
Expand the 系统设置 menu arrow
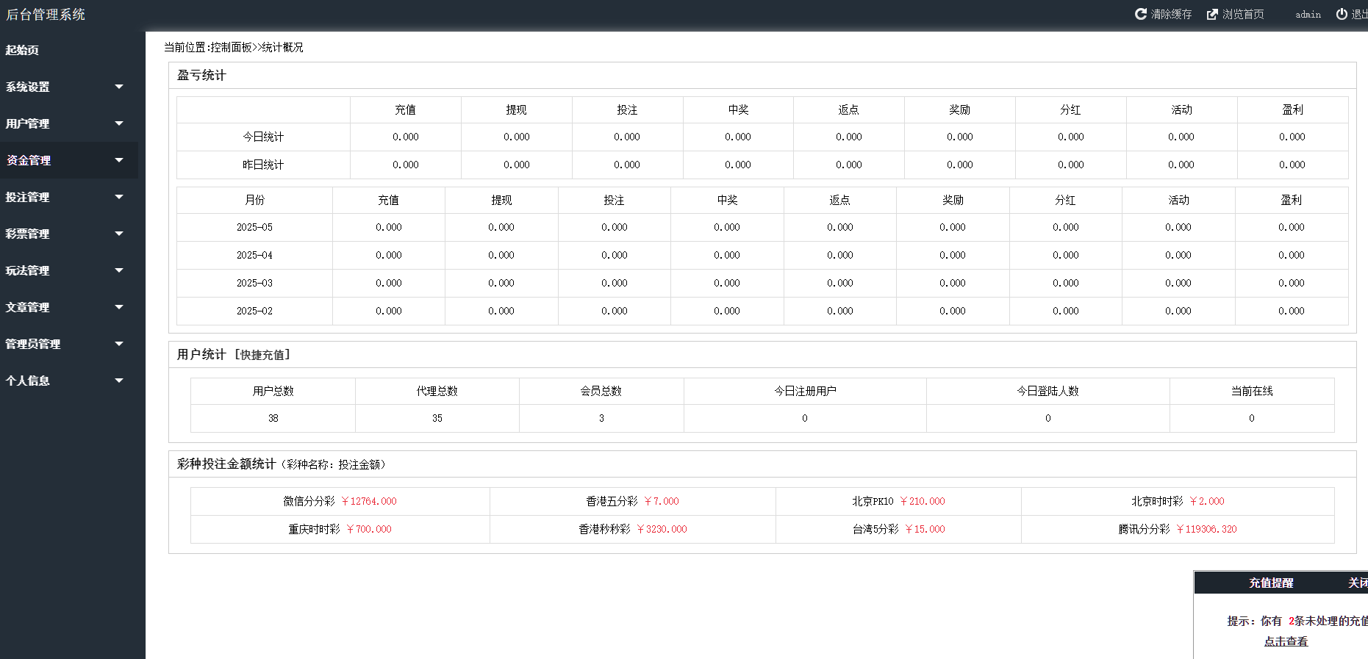pos(119,87)
